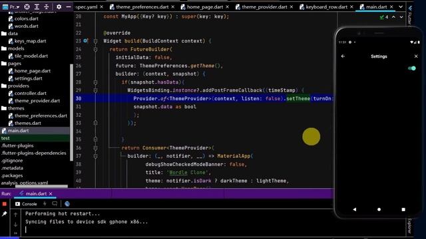Stop the running app with red button
Image resolution: width=426 pixels, height=239 pixels.
click(x=5, y=204)
